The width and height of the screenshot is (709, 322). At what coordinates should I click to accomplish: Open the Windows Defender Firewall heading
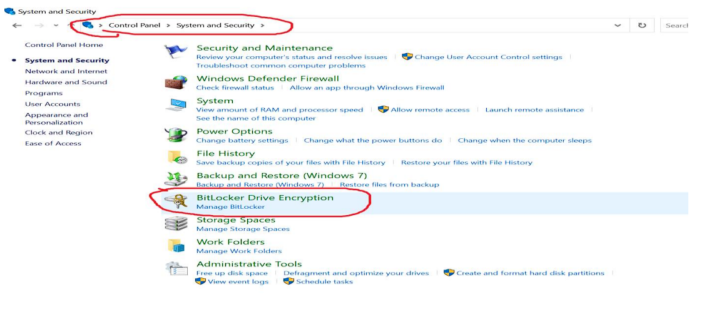click(268, 79)
